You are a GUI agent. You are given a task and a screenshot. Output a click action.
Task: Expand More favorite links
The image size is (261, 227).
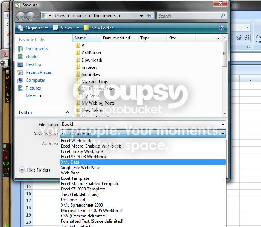33,96
